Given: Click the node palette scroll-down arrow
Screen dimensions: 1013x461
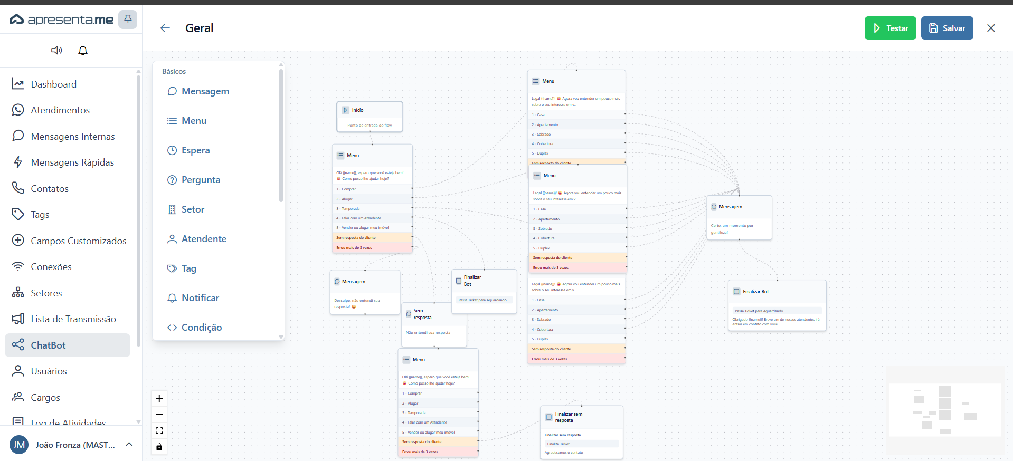Looking at the screenshot, I should tap(281, 337).
